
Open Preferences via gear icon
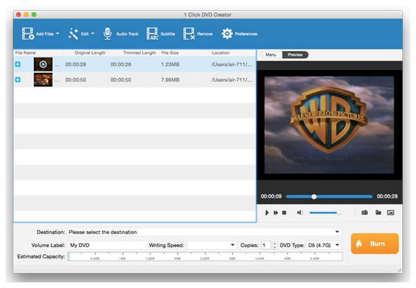pyautogui.click(x=227, y=34)
